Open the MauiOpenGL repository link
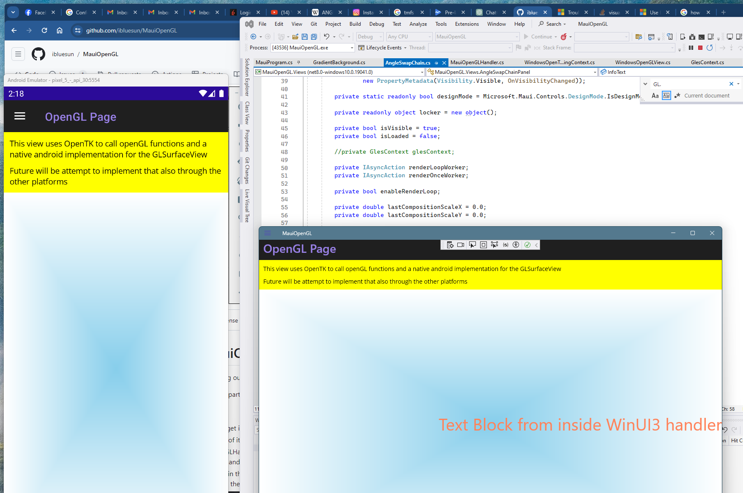This screenshot has height=493, width=743. coord(101,54)
